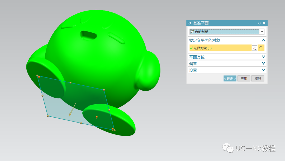Click the 基准平面 title text
The image size is (285, 161).
pos(201,23)
